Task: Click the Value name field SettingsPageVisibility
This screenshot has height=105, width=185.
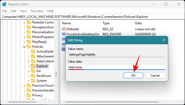Action: (x=117, y=55)
